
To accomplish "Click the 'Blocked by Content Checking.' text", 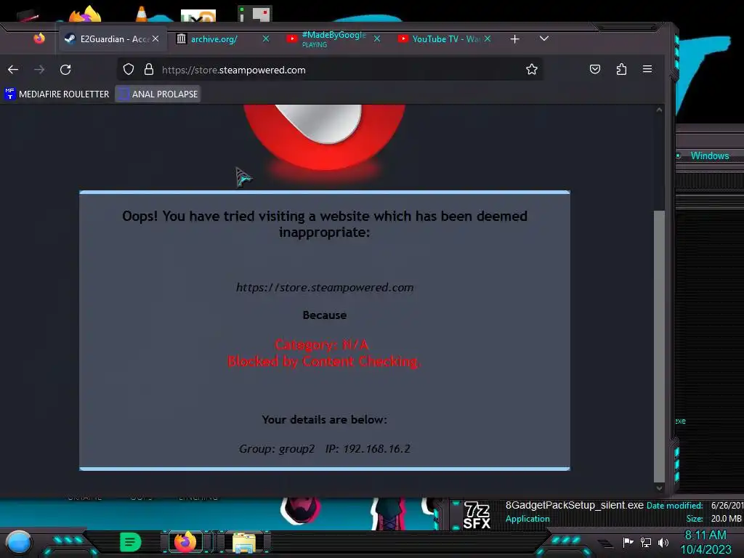I will (324, 362).
